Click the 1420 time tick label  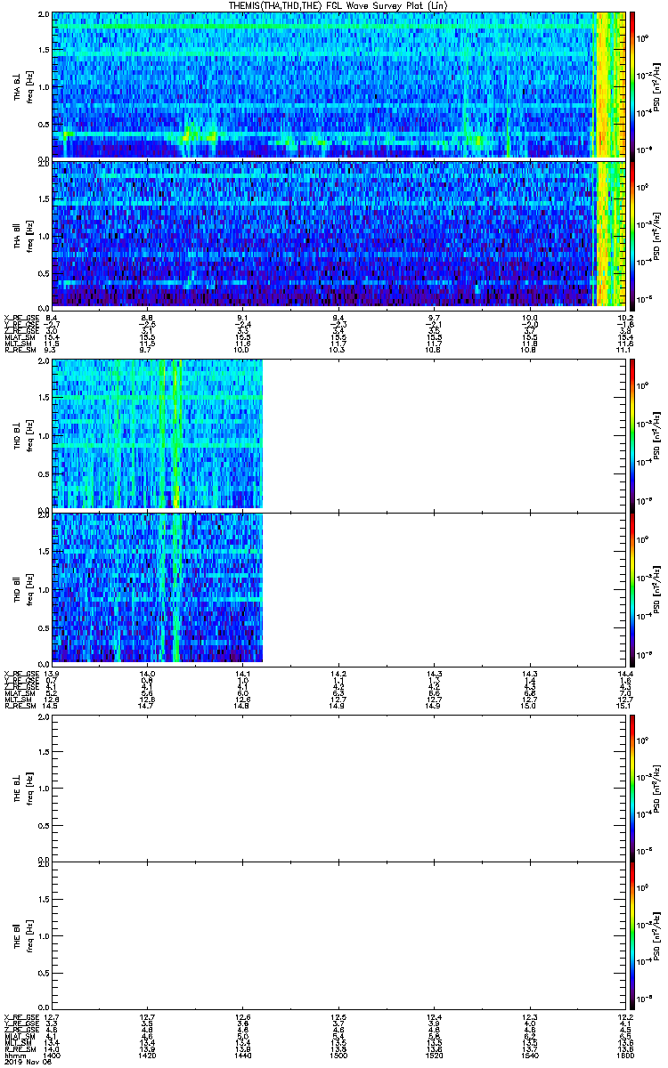[x=148, y=1054]
